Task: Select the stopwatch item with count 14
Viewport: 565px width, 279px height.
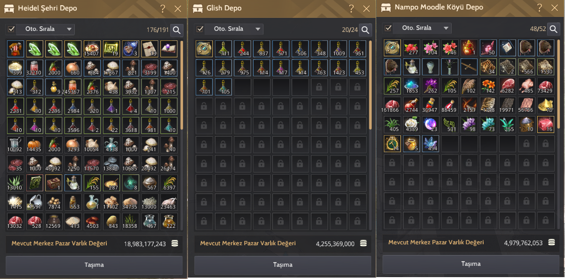Action: (x=392, y=143)
